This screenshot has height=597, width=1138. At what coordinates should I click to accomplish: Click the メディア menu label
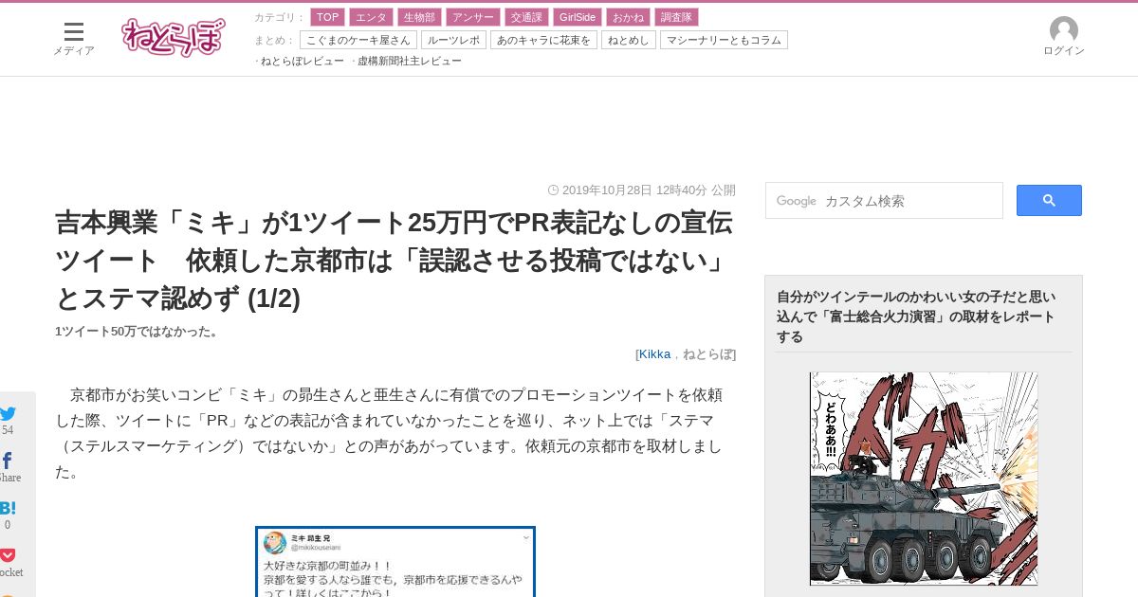click(x=74, y=50)
